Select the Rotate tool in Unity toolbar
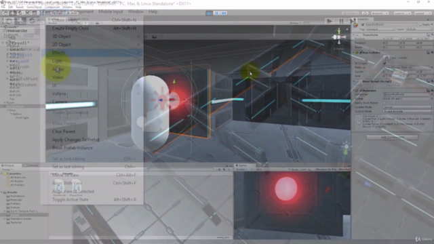This screenshot has width=434, height=244. tap(20, 13)
